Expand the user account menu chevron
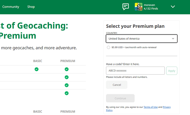 tap(173, 7)
